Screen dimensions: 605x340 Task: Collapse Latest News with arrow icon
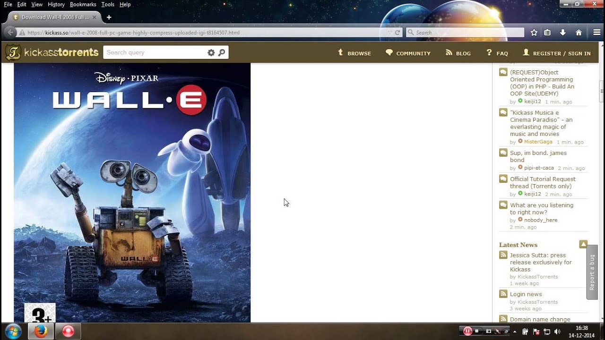coord(583,244)
